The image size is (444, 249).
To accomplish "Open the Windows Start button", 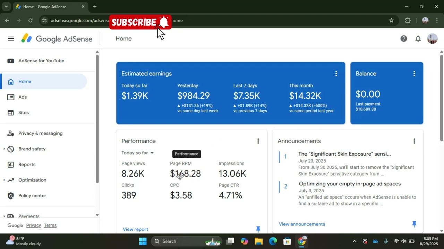I will click(x=143, y=241).
